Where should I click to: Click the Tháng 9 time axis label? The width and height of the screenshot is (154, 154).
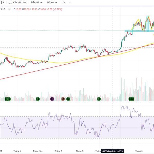pos(80,151)
